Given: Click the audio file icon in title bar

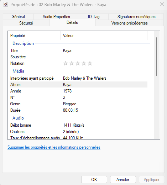Looking at the screenshot, I should (x=5, y=5).
